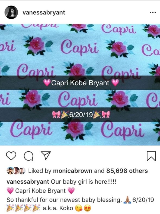
Task: Like the post with heart icon
Action: tap(11, 156)
